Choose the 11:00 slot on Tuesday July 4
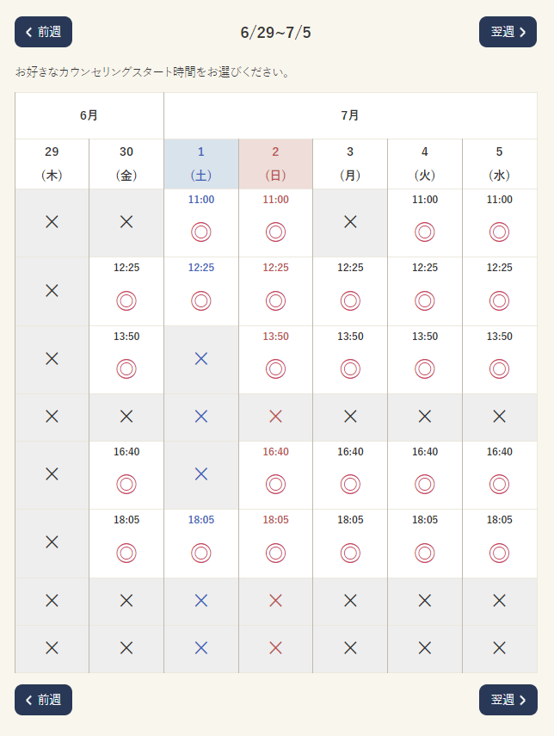The height and width of the screenshot is (736, 554). (424, 223)
